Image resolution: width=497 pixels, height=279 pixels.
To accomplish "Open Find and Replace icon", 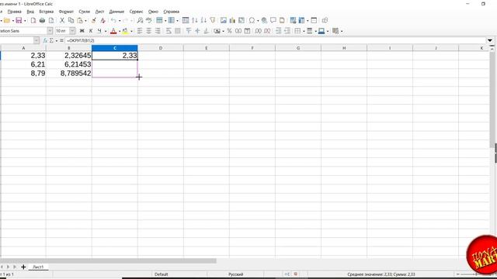I will pos(140,21).
